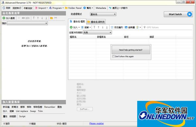This screenshot has height=127, width=196.
Task: Click the clear methods icon
Action: pyautogui.click(x=23, y=18)
